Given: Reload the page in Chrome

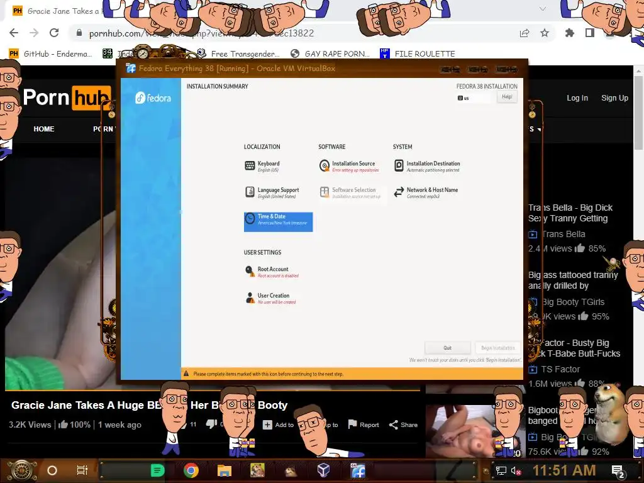Looking at the screenshot, I should click(54, 33).
